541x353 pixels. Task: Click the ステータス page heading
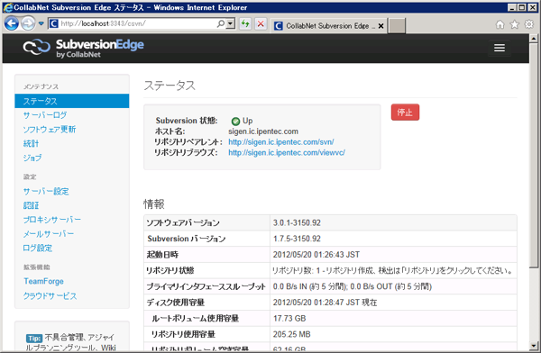pyautogui.click(x=170, y=86)
